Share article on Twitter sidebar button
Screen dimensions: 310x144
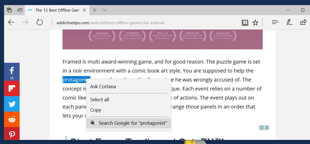12,104
